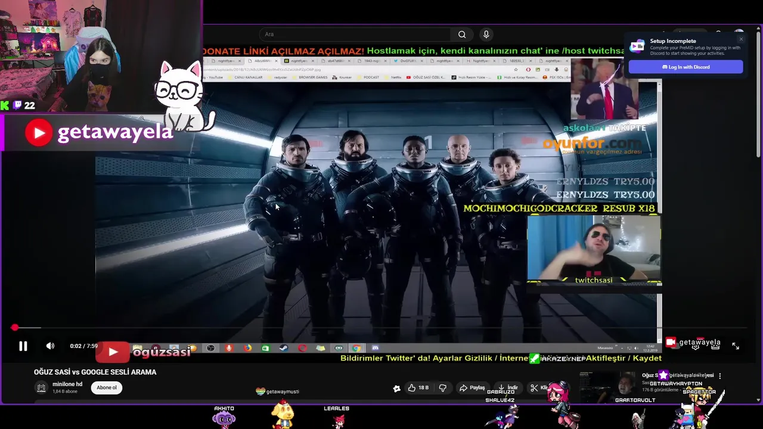Select the 'BROWSER GAMES' bookmark in recorded browser

point(311,77)
